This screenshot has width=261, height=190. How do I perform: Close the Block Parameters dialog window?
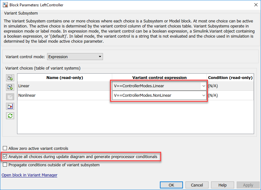pyautogui.click(x=255, y=5)
